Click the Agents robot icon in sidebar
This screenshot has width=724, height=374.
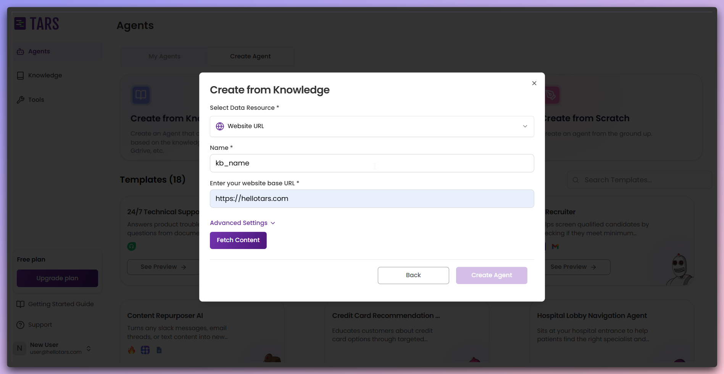[x=20, y=51]
